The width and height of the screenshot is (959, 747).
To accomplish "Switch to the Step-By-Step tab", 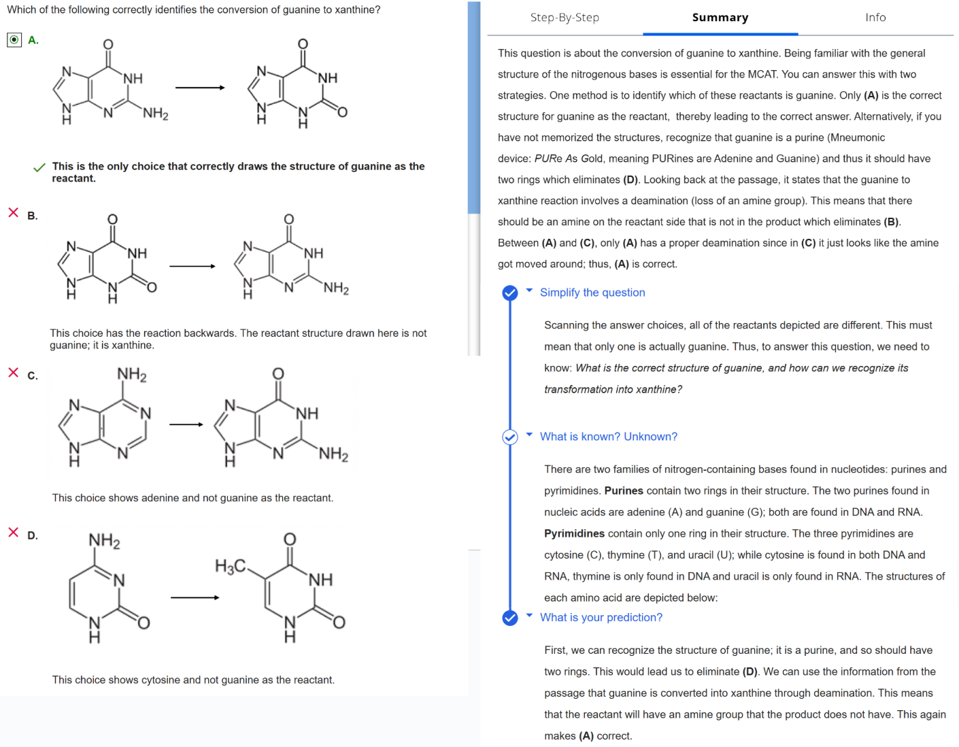I will click(x=565, y=18).
